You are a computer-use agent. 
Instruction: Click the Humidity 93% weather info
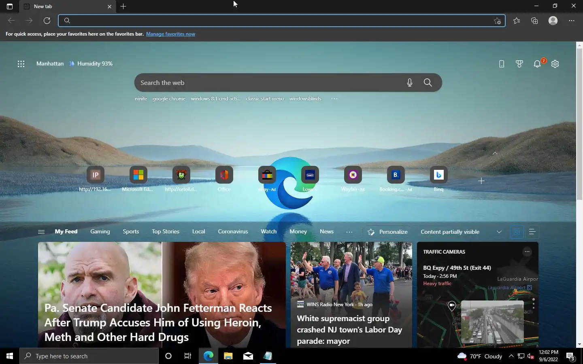coord(91,63)
